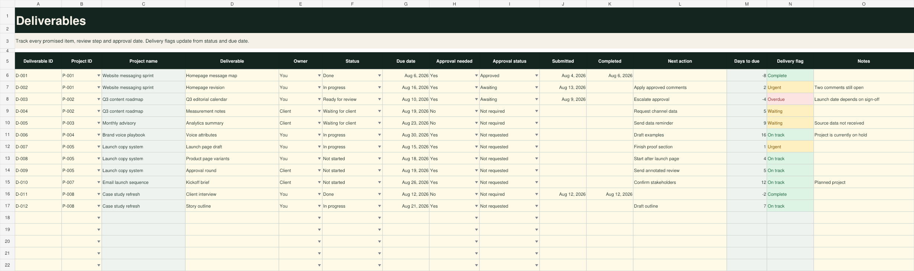Select the Story outline cell
Viewport: 914px width, 271px height.
[232, 206]
